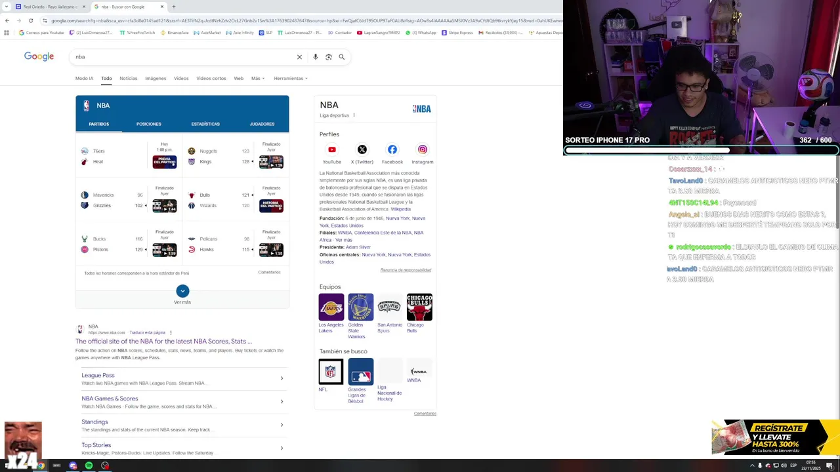This screenshot has width=840, height=472.
Task: Open the Wikipedia link in NBA description
Action: (x=400, y=209)
